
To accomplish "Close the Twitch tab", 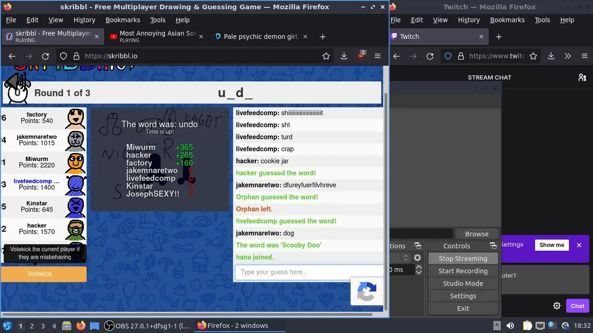I will coord(481,37).
